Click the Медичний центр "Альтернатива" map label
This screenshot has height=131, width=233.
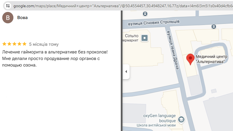tap(211, 59)
